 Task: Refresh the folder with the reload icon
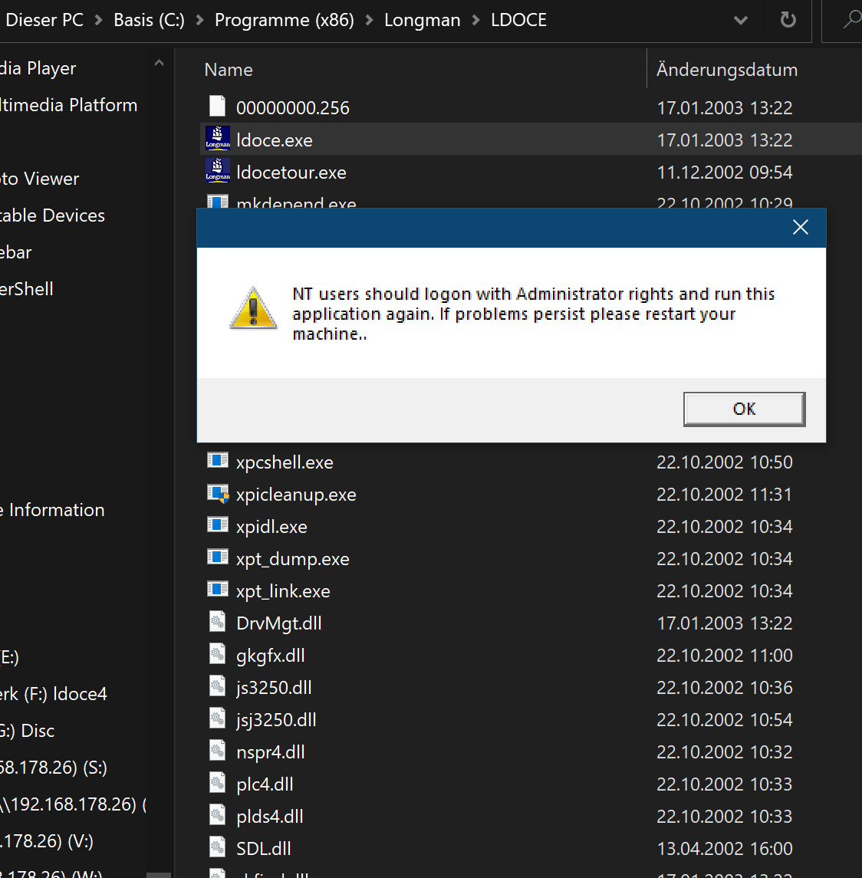(x=788, y=20)
